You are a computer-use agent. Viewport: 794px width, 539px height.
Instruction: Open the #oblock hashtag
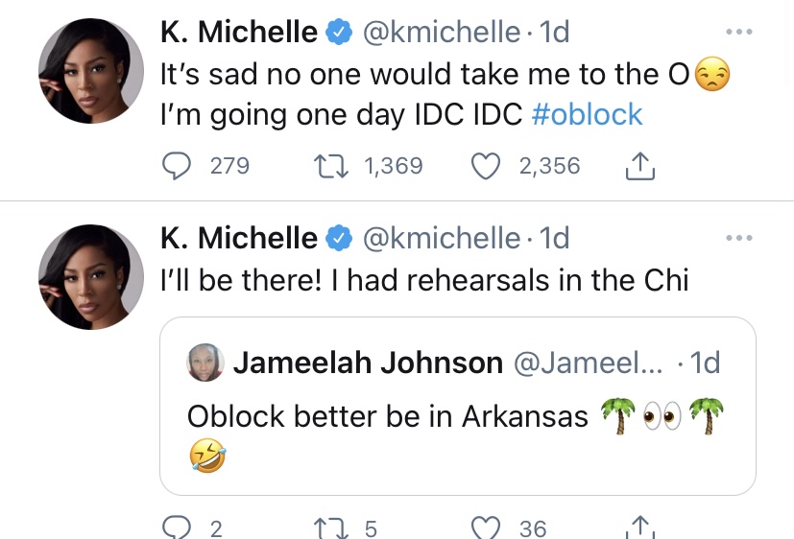click(x=587, y=114)
